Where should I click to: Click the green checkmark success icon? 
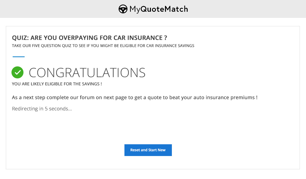point(18,73)
